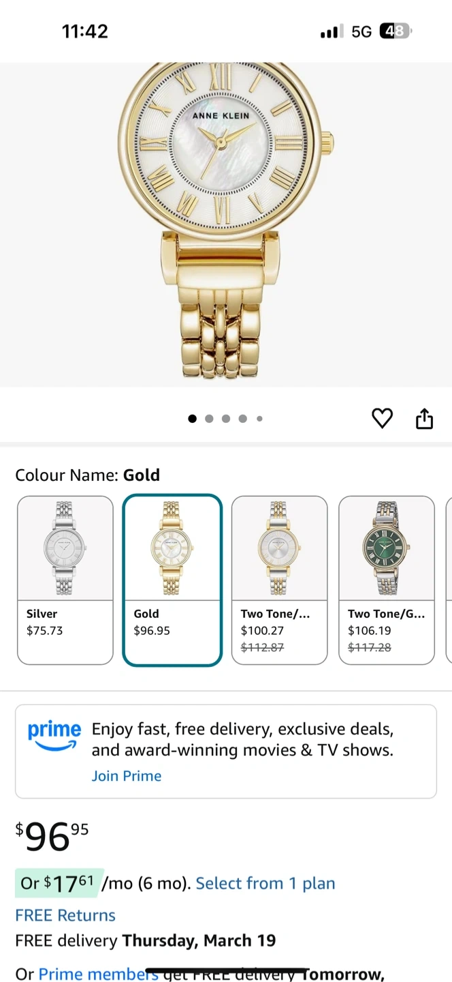Go to the third carousel dot

tap(226, 419)
